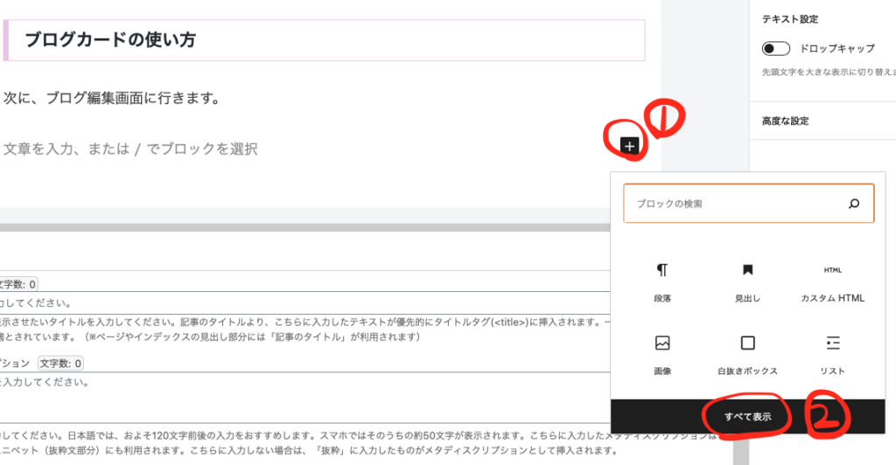Screen dimensions: 896x465
Task: Insert a 画像 image block
Action: click(x=662, y=354)
